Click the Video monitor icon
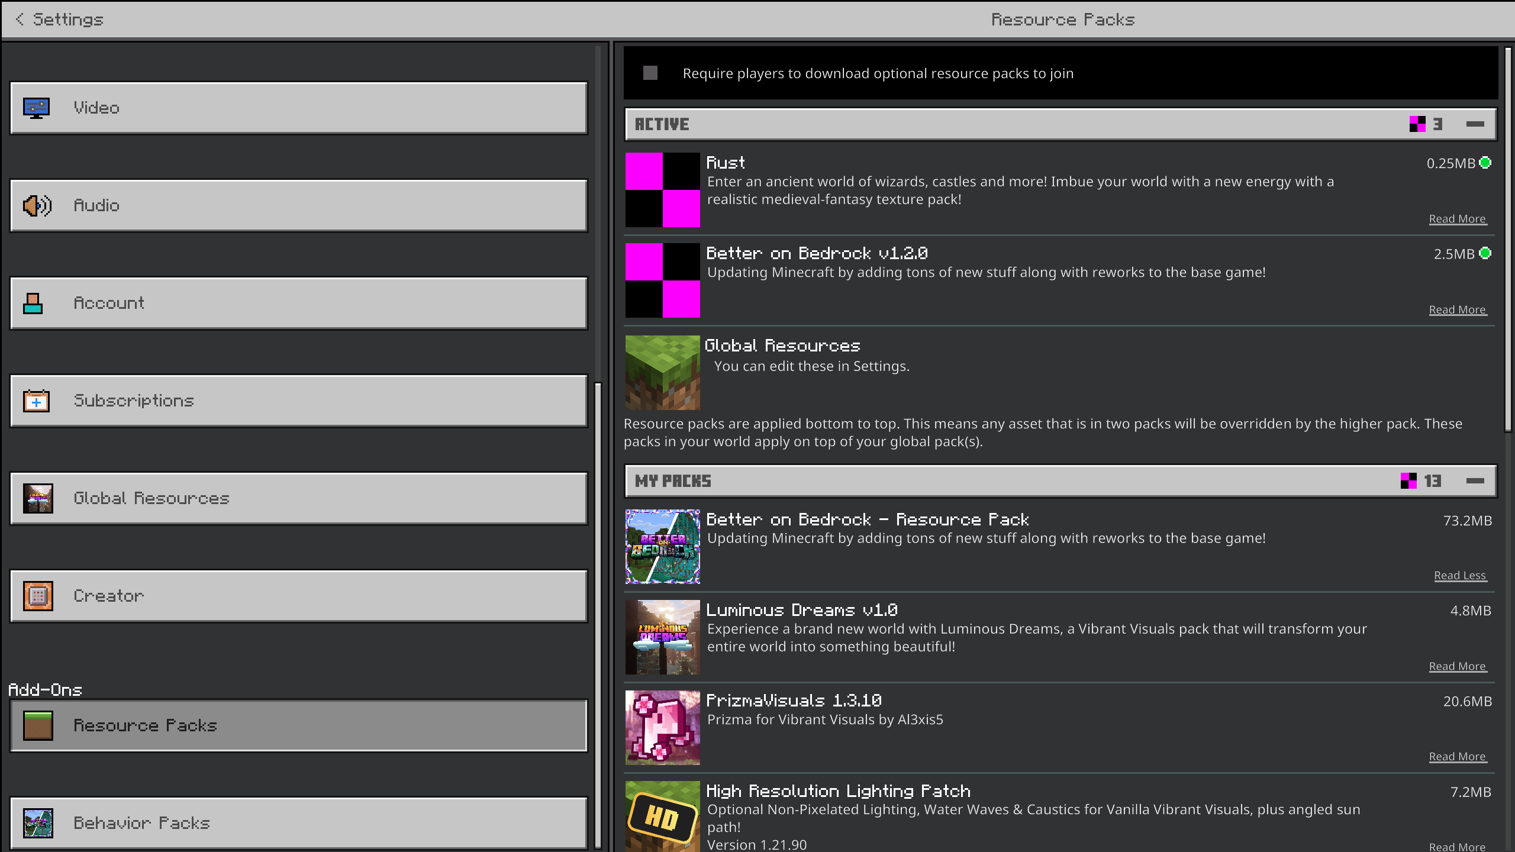Viewport: 1515px width, 852px height. pyautogui.click(x=36, y=108)
